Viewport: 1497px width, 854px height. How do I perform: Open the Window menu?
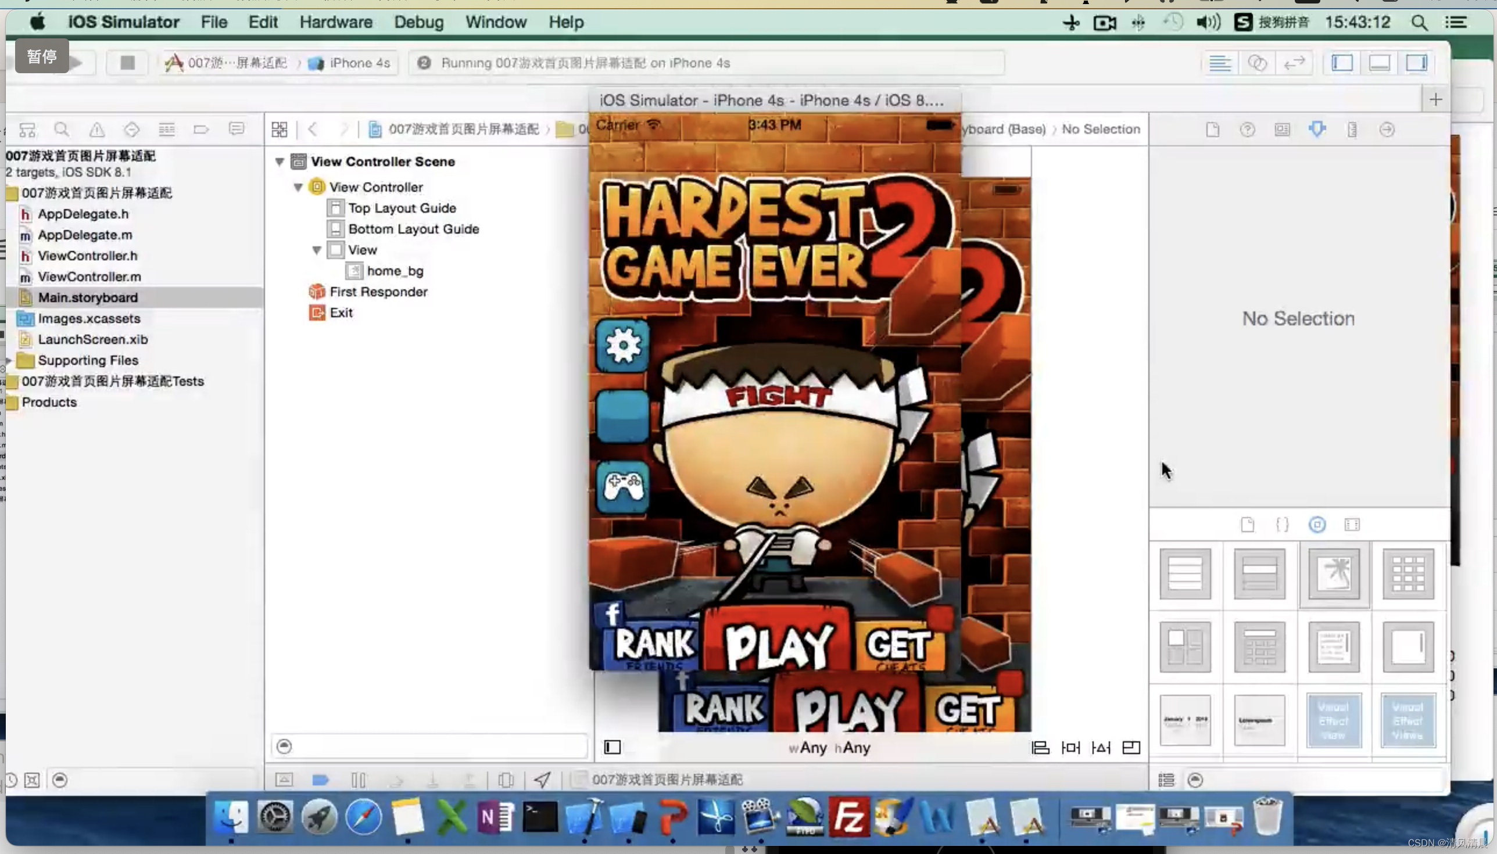(496, 22)
